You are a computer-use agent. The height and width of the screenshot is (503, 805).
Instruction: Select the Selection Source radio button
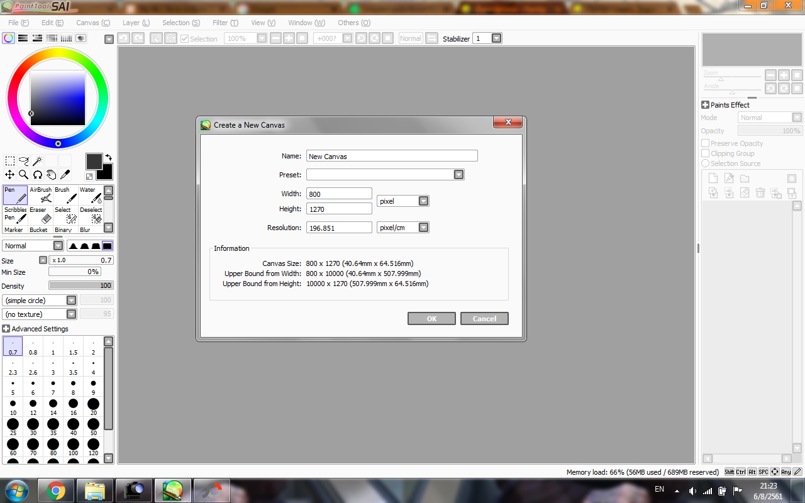706,163
